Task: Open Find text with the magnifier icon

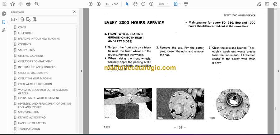Action: pos(37,4)
